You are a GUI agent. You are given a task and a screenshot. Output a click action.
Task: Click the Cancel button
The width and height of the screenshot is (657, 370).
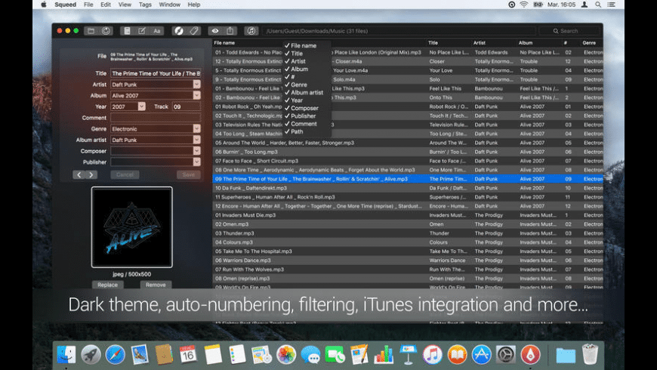coord(125,174)
